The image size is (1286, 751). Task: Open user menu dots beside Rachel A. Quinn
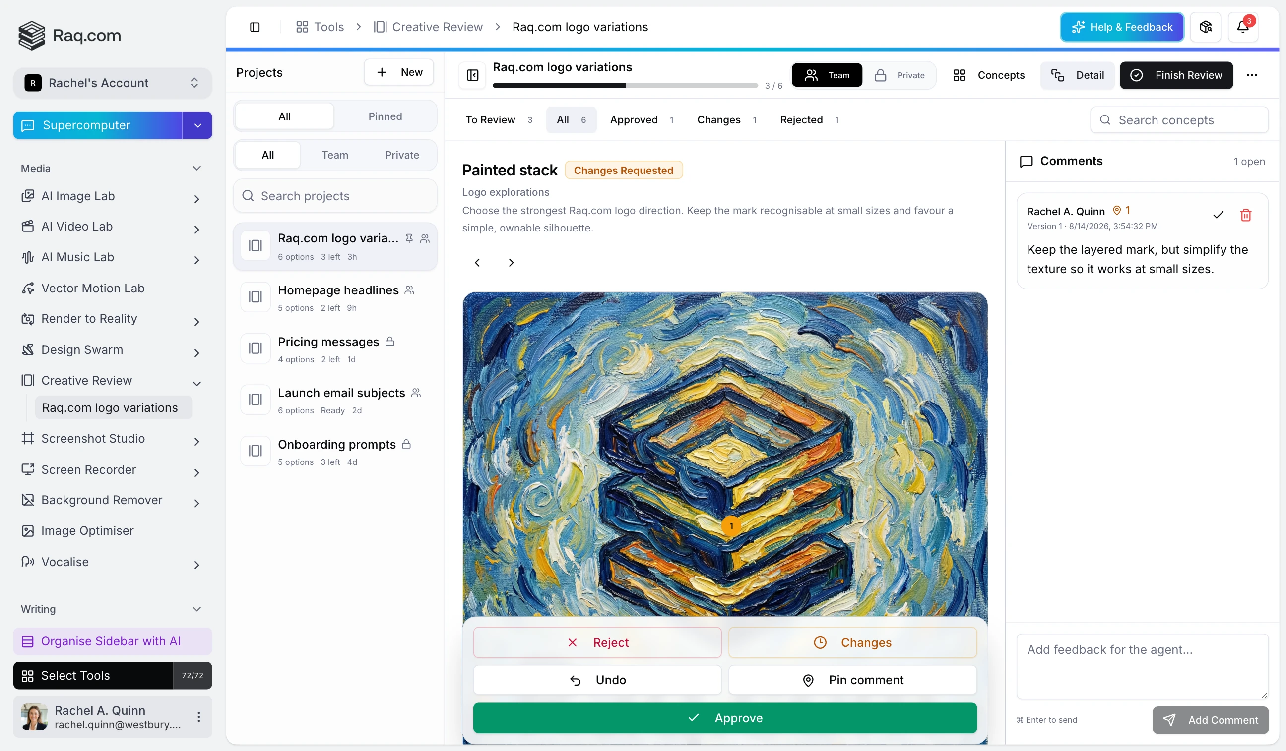coord(198,717)
